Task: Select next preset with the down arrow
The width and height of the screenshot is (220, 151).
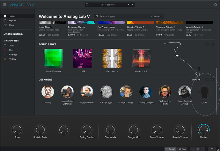Action: (132, 5)
